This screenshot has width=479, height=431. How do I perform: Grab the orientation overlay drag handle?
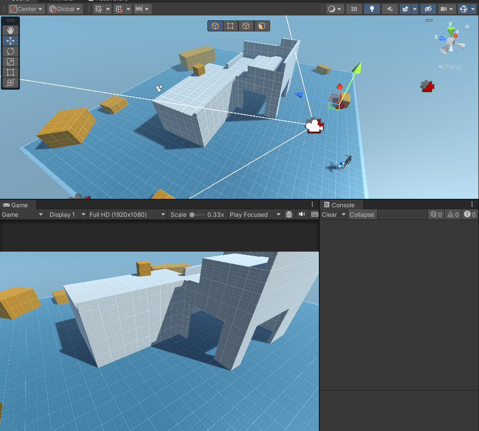tap(429, 20)
